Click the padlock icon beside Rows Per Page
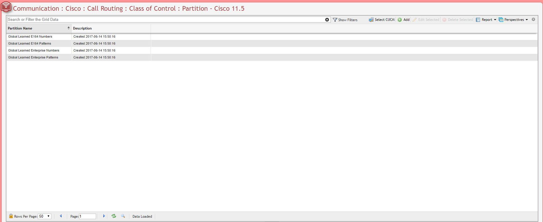The width and height of the screenshot is (543, 222). click(x=11, y=216)
